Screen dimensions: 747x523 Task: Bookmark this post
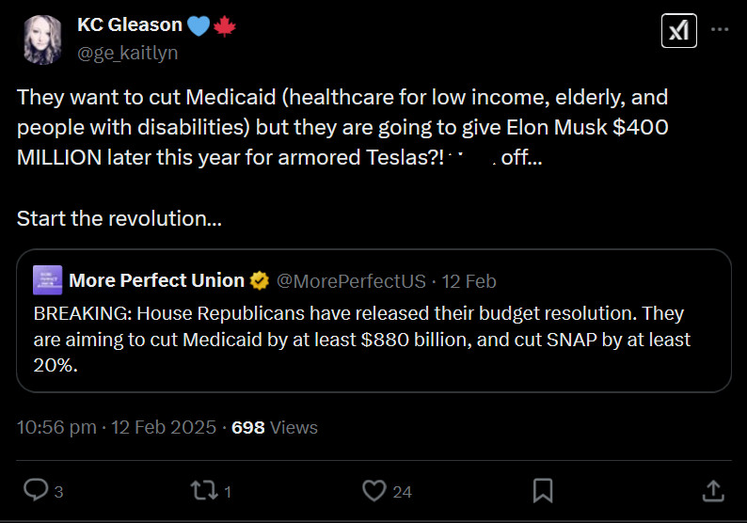[543, 490]
